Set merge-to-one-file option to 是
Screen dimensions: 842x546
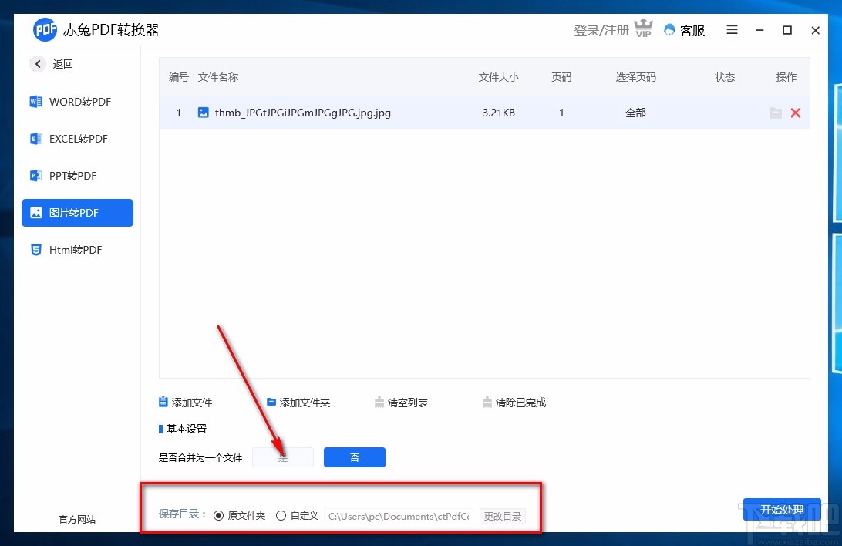(x=282, y=457)
